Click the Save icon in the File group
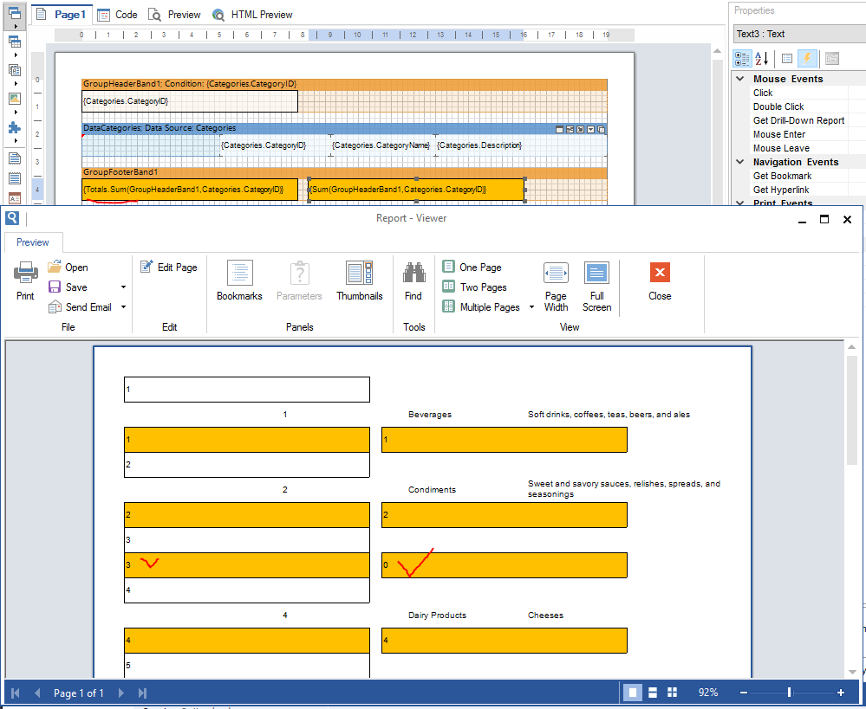866x709 pixels. (x=55, y=287)
